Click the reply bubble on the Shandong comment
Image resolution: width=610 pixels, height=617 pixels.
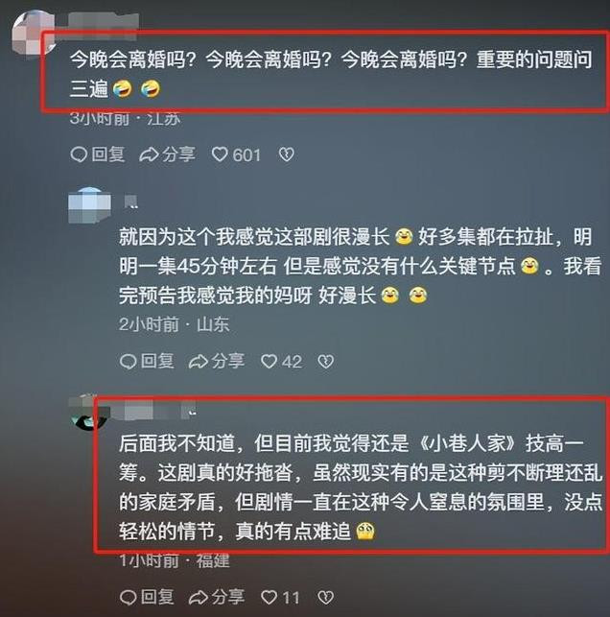(x=128, y=361)
